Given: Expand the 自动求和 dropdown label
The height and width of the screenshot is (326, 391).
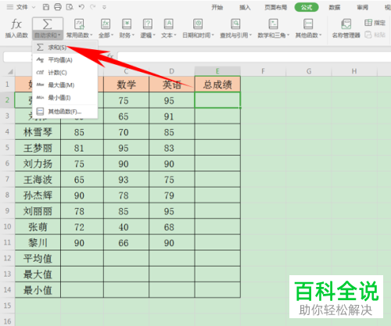Looking at the screenshot, I should pyautogui.click(x=48, y=35).
